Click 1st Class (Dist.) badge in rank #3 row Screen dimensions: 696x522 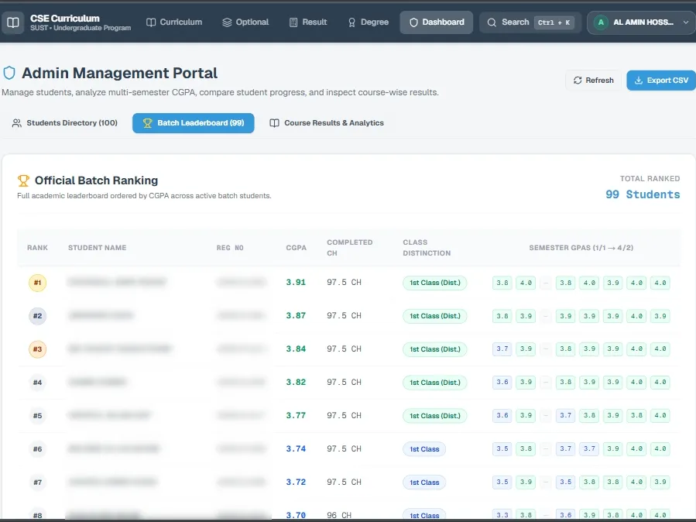(x=434, y=349)
